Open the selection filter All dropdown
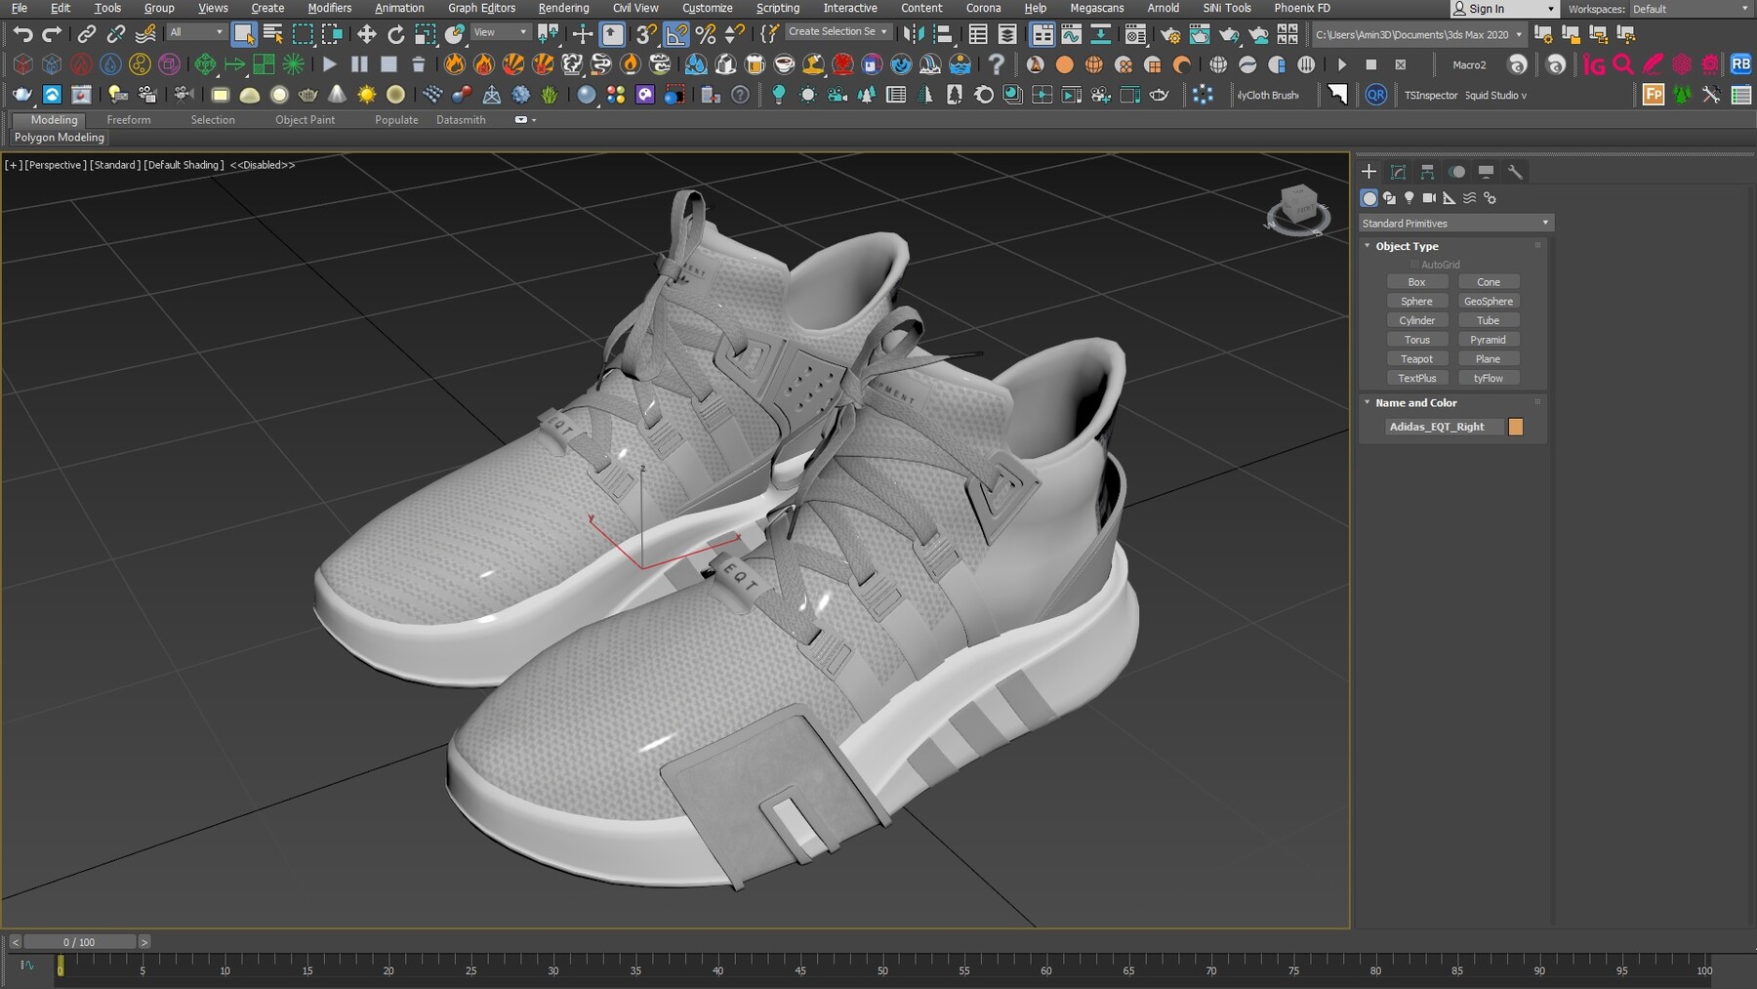 (195, 32)
